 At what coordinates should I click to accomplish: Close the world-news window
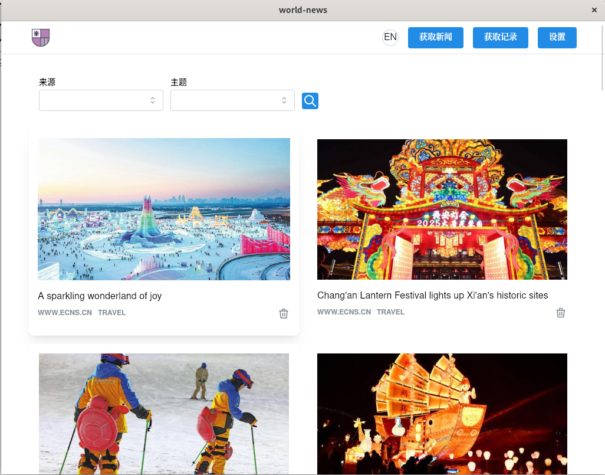point(594,10)
